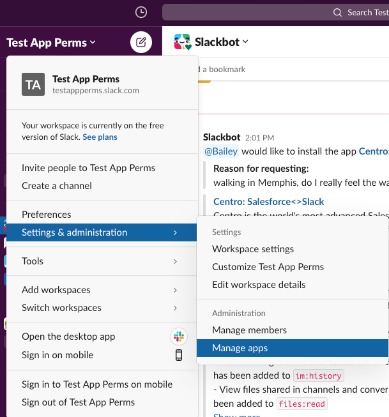Click the im:history scope tag
The height and width of the screenshot is (417, 389).
[319, 375]
